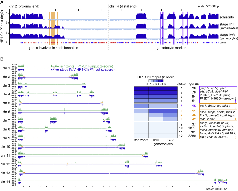Select the 'chr 10' row label
The height and width of the screenshot is (191, 238).
(x=5, y=147)
